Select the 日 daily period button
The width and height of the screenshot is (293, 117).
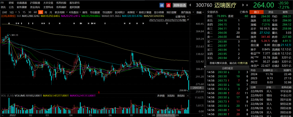pyautogui.click(x=40, y=12)
